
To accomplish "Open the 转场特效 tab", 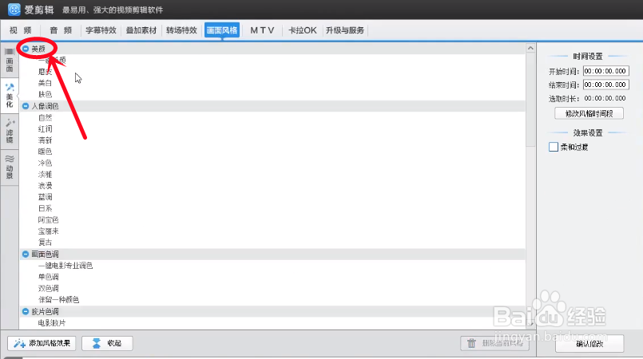I will (x=181, y=30).
